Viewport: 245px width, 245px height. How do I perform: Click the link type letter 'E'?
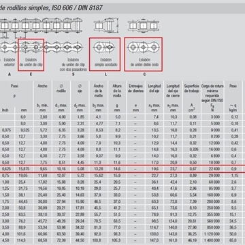pyautogui.click(x=31, y=74)
